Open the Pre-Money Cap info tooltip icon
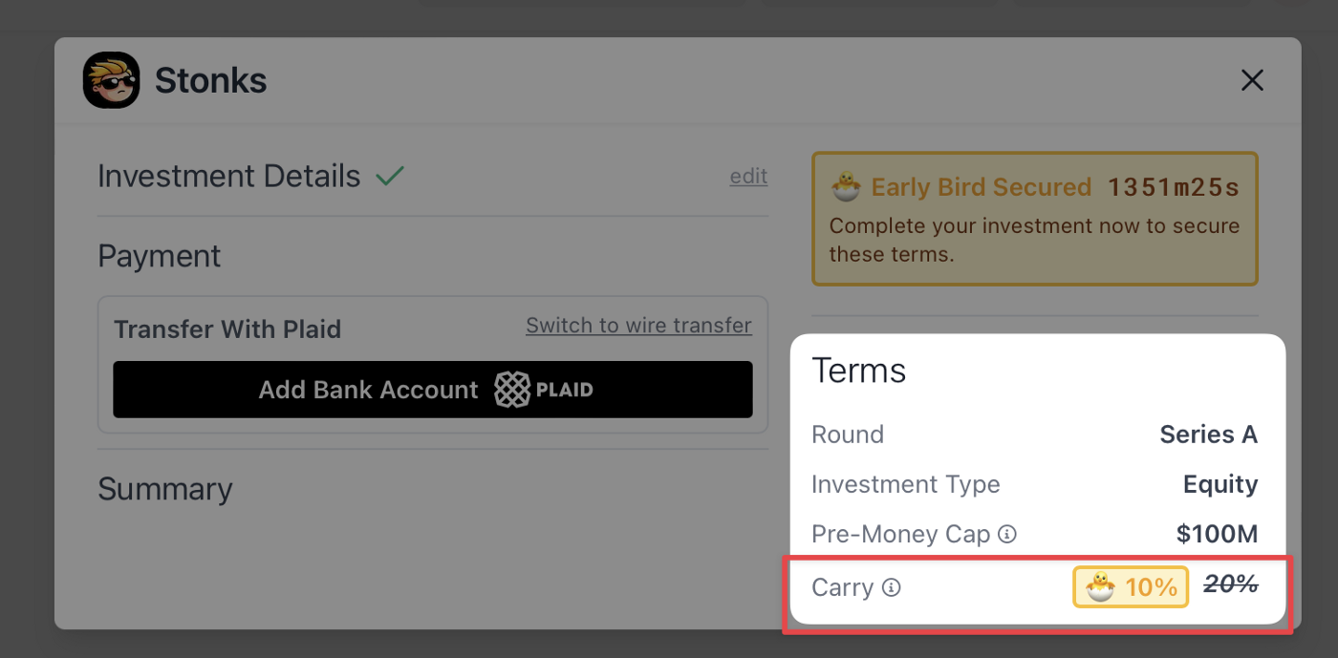The width and height of the screenshot is (1338, 658). tap(1006, 534)
